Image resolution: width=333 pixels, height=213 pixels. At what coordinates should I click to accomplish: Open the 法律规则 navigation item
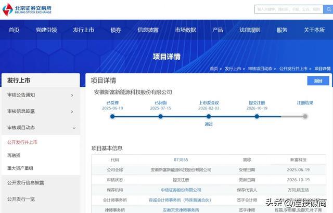[250, 30]
